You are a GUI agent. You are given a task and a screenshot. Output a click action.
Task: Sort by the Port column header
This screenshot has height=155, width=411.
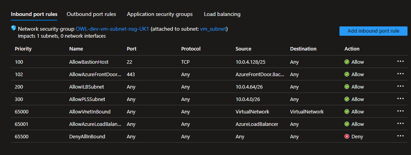pos(131,49)
